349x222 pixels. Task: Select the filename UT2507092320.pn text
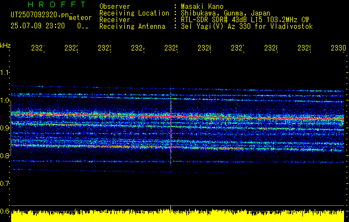coord(39,14)
